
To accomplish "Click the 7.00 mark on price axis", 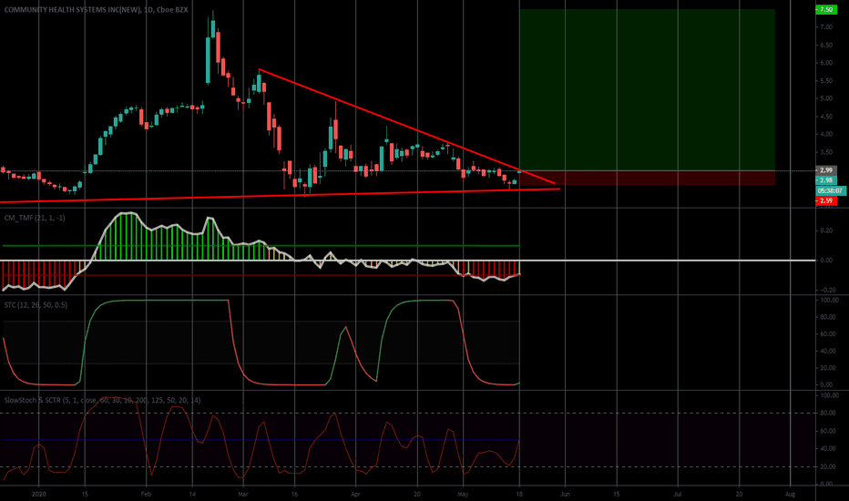I will pyautogui.click(x=825, y=27).
